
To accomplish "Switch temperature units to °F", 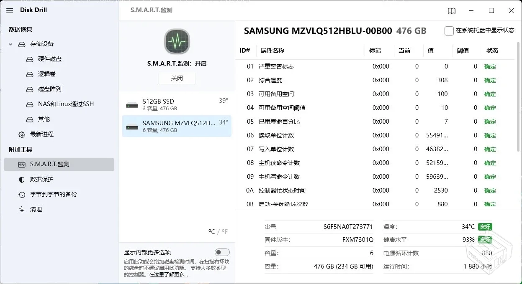I will (224, 231).
